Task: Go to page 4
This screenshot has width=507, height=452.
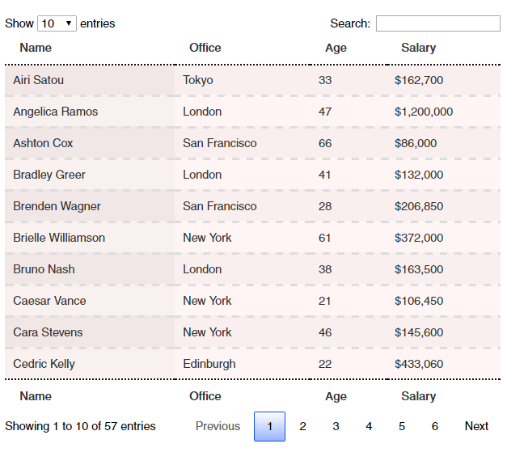Action: coord(369,426)
